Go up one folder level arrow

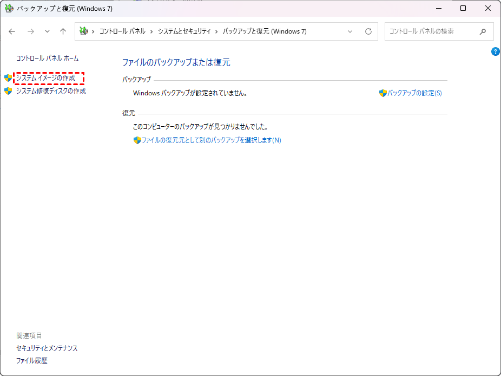(x=63, y=31)
